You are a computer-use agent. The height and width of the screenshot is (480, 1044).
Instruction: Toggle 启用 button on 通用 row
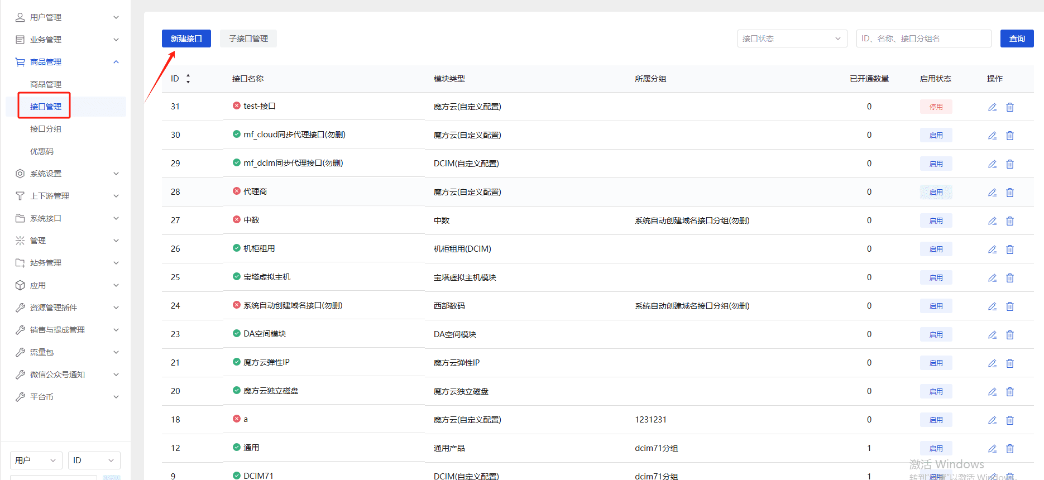936,448
